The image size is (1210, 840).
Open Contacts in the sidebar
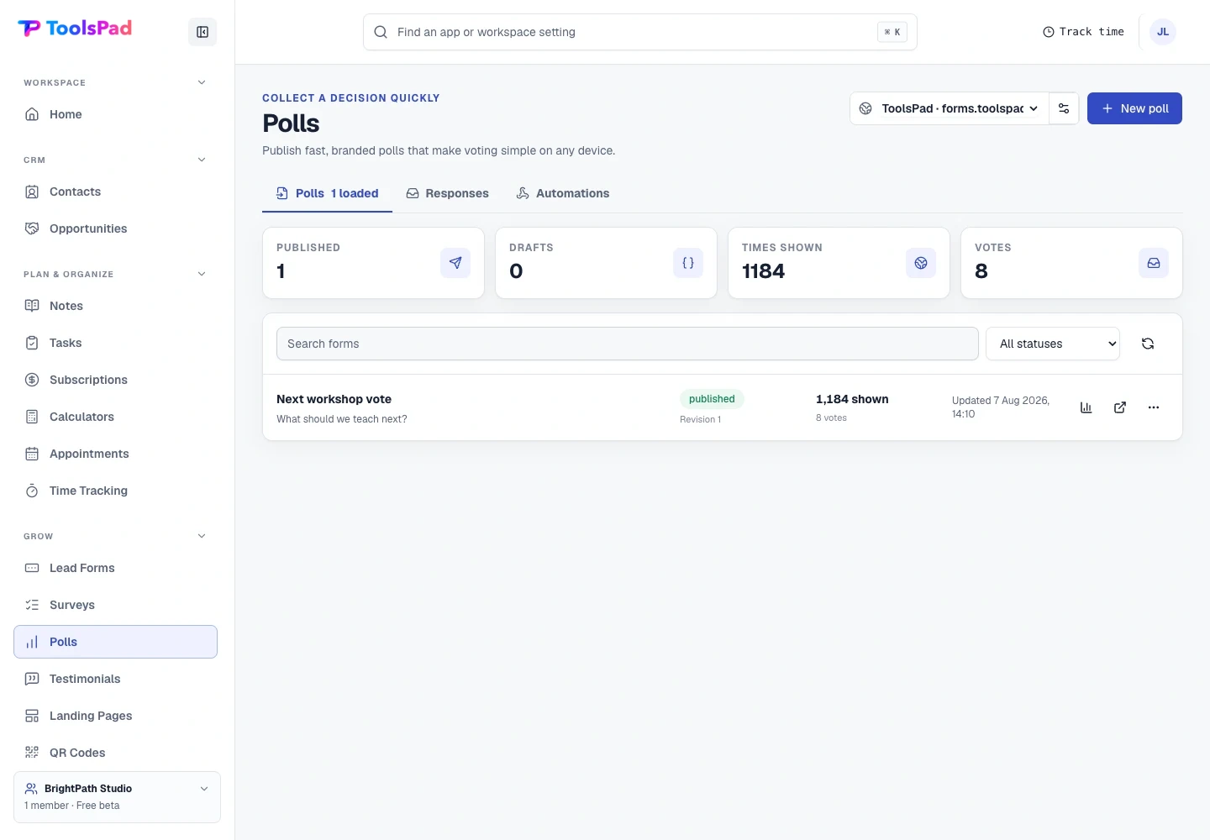pyautogui.click(x=115, y=192)
